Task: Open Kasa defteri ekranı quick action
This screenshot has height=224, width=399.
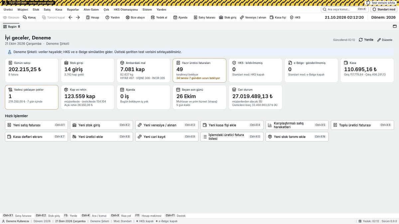Action: (36, 137)
